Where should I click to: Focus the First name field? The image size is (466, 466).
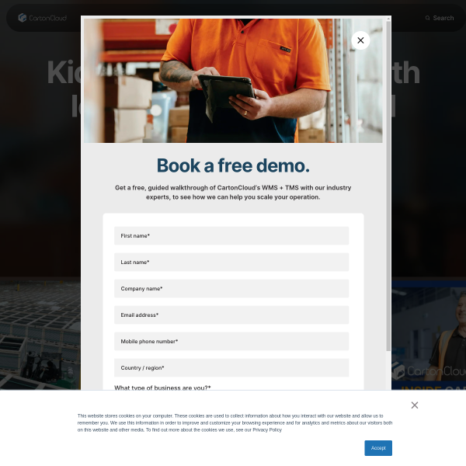tap(231, 235)
